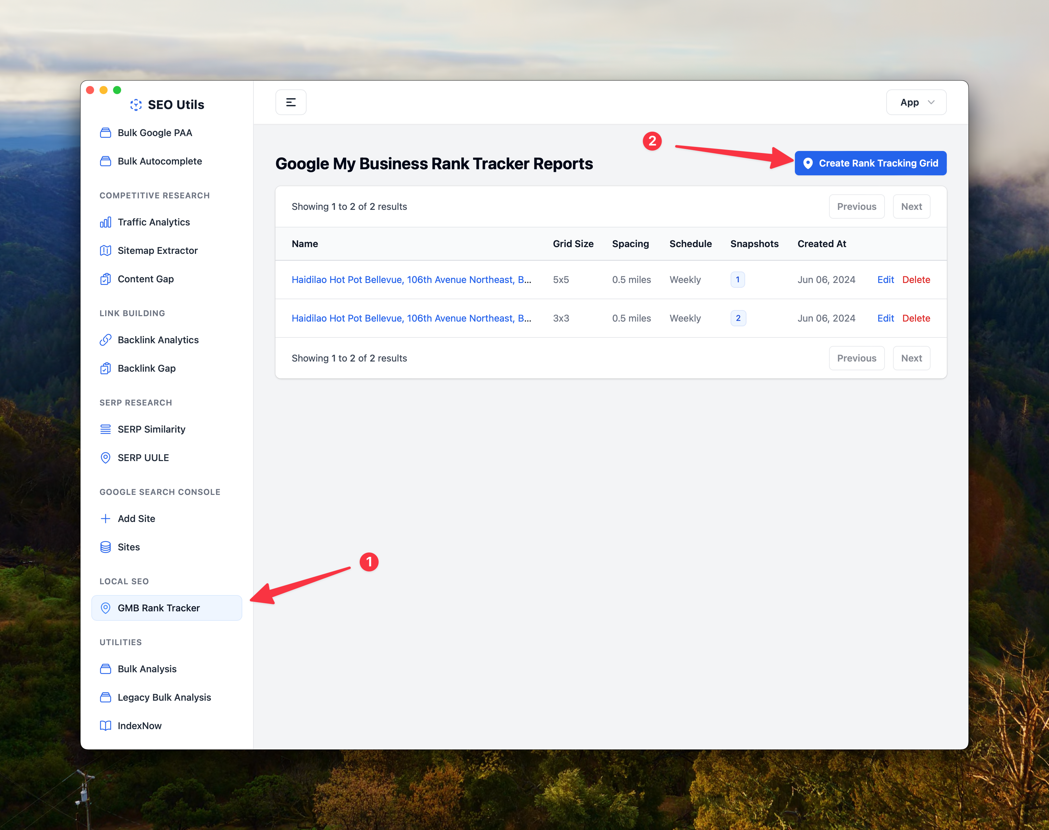This screenshot has height=830, width=1049.
Task: Click Create Rank Tracking Grid button
Action: click(x=870, y=163)
